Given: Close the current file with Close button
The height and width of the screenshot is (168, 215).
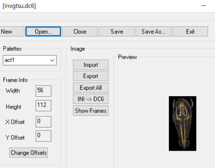Looking at the screenshot, I should pyautogui.click(x=80, y=32).
